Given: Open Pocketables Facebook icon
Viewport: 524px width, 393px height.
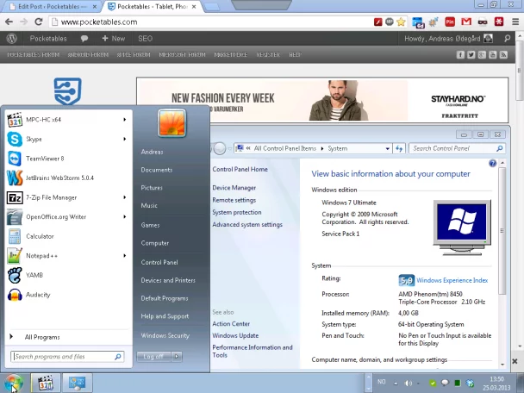Looking at the screenshot, I should coord(460,55).
